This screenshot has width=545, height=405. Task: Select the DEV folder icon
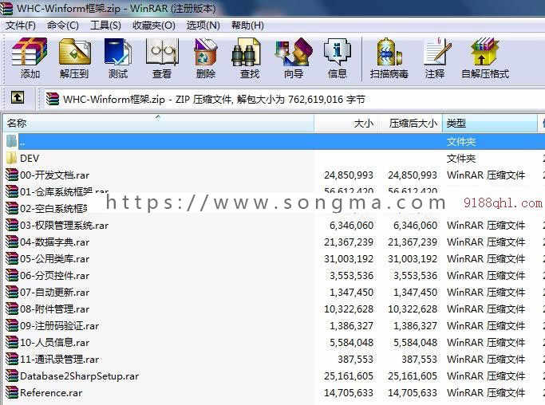(11, 158)
